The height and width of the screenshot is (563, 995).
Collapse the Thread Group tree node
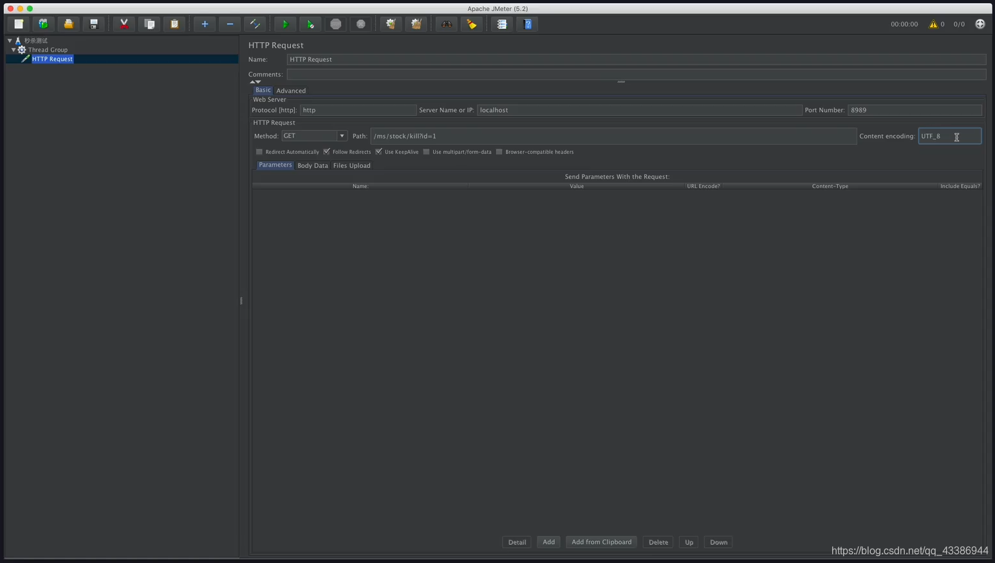pyautogui.click(x=14, y=50)
